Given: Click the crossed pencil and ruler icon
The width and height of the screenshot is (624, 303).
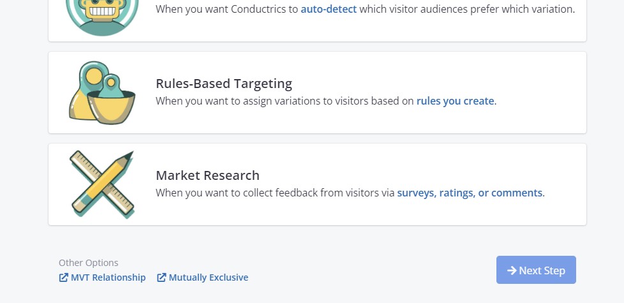Looking at the screenshot, I should click(102, 184).
